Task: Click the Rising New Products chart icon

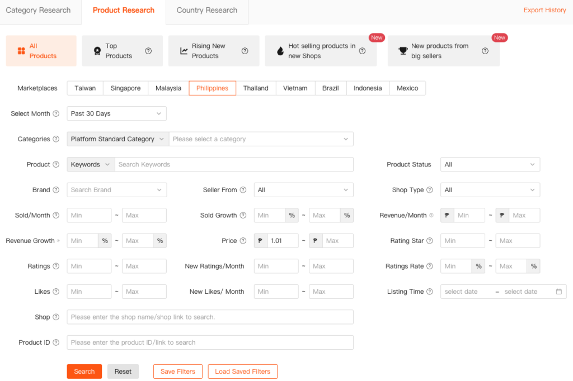Action: 184,51
